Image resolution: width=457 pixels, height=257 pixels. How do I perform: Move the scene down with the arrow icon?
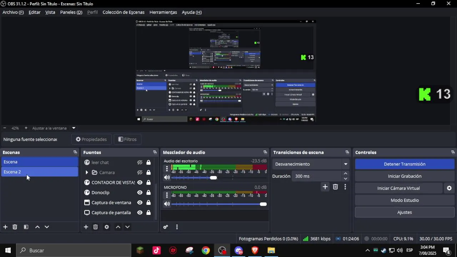tap(47, 227)
